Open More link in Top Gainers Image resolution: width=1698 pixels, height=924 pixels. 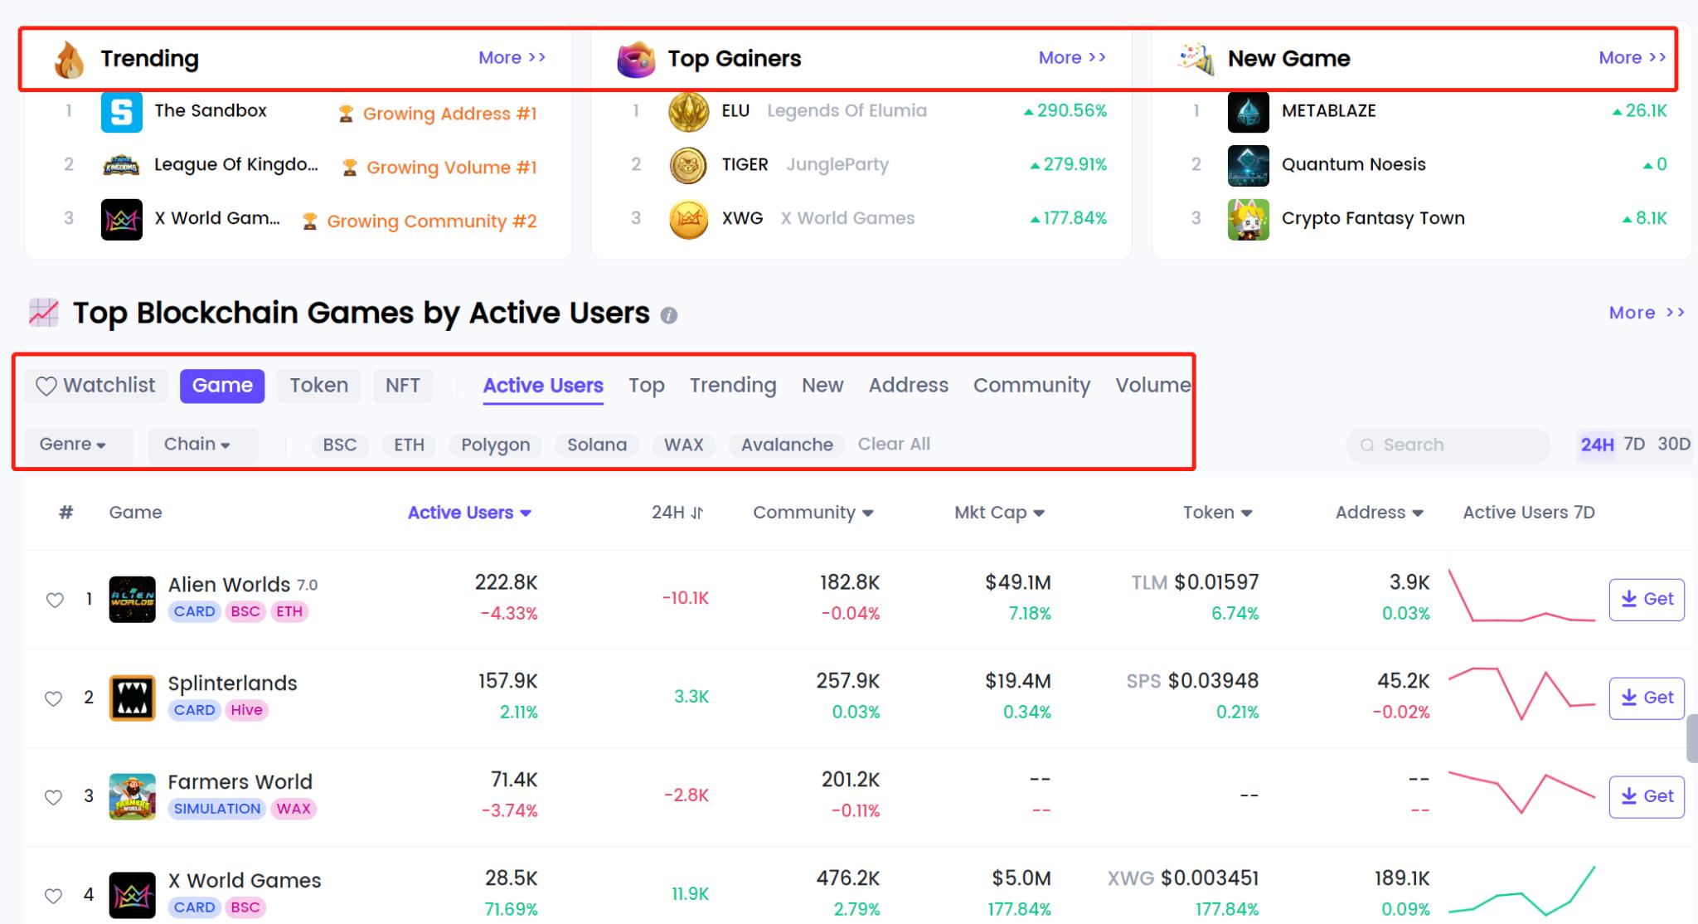coord(1071,58)
